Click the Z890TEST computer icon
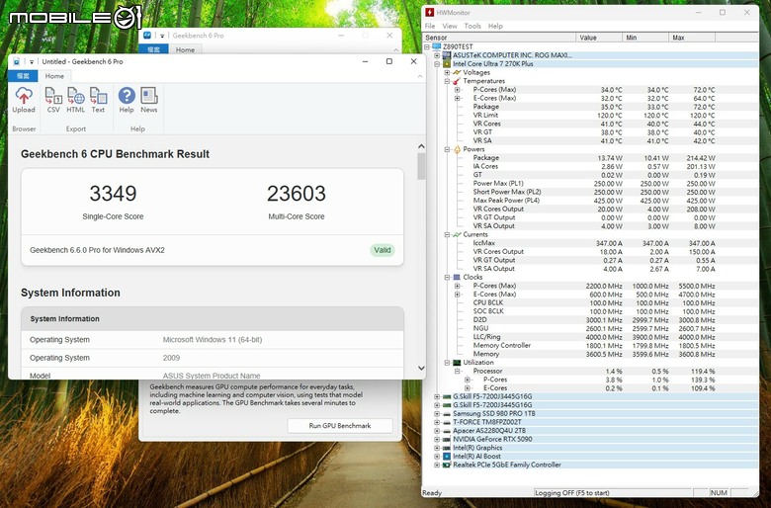Image resolution: width=771 pixels, height=508 pixels. coord(437,46)
